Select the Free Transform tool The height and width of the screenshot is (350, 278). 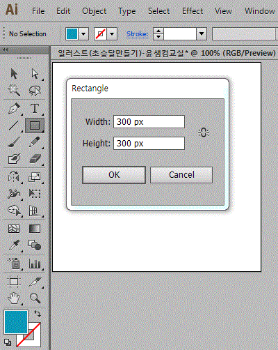click(x=35, y=194)
